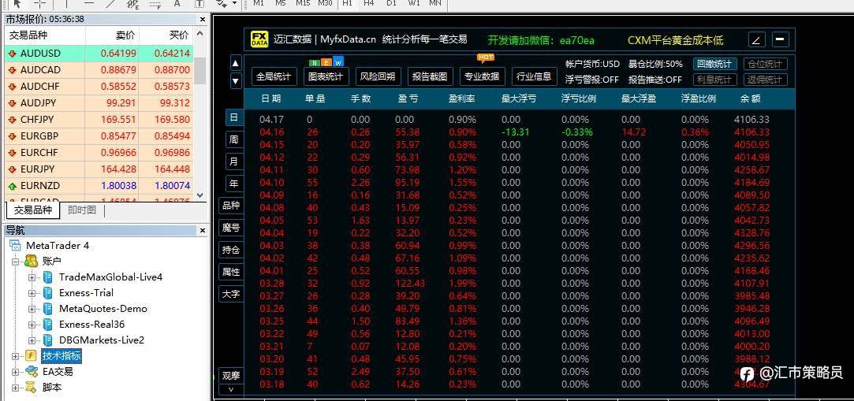The image size is (854, 401).
Task: Switch statistics to daily 日 view
Action: 233,117
